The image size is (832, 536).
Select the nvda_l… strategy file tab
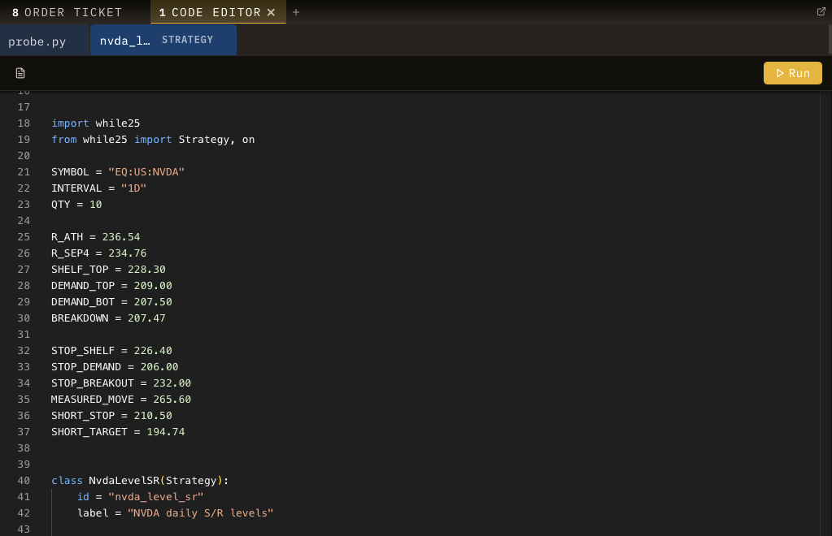tap(163, 41)
